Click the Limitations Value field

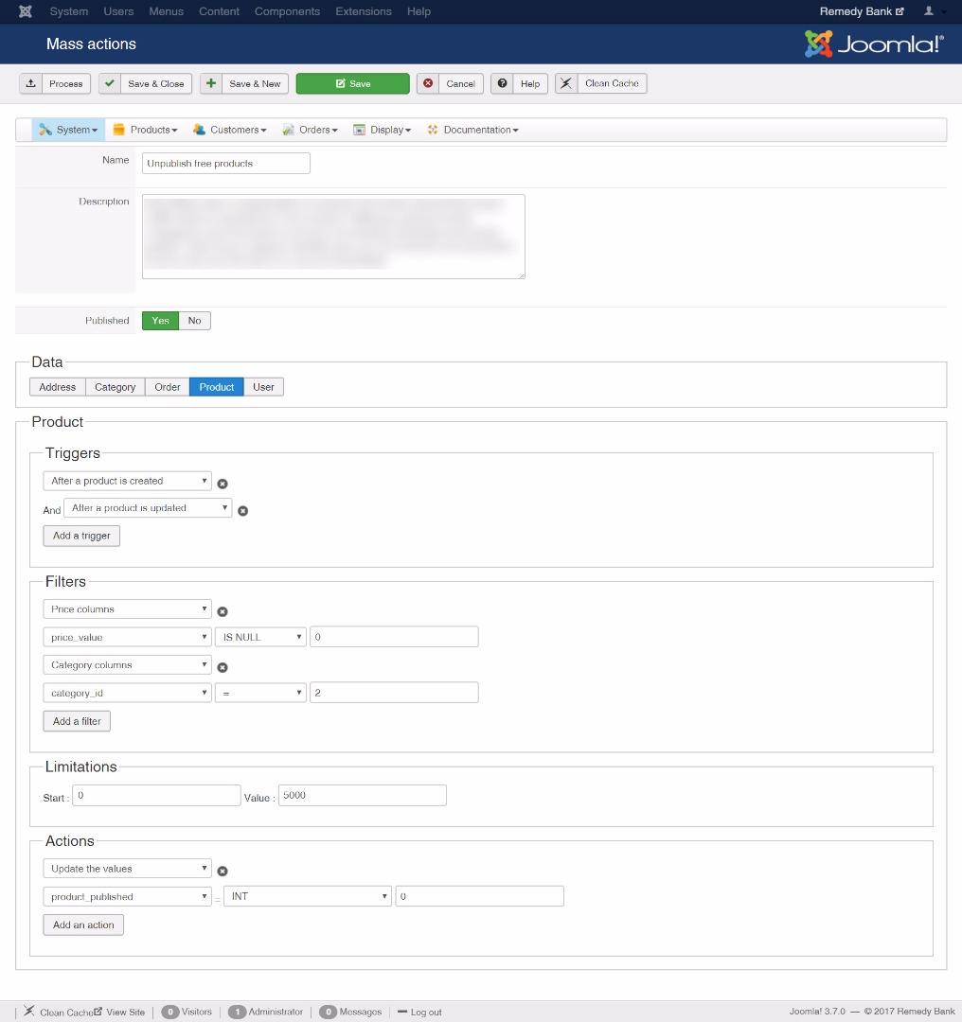click(x=363, y=795)
